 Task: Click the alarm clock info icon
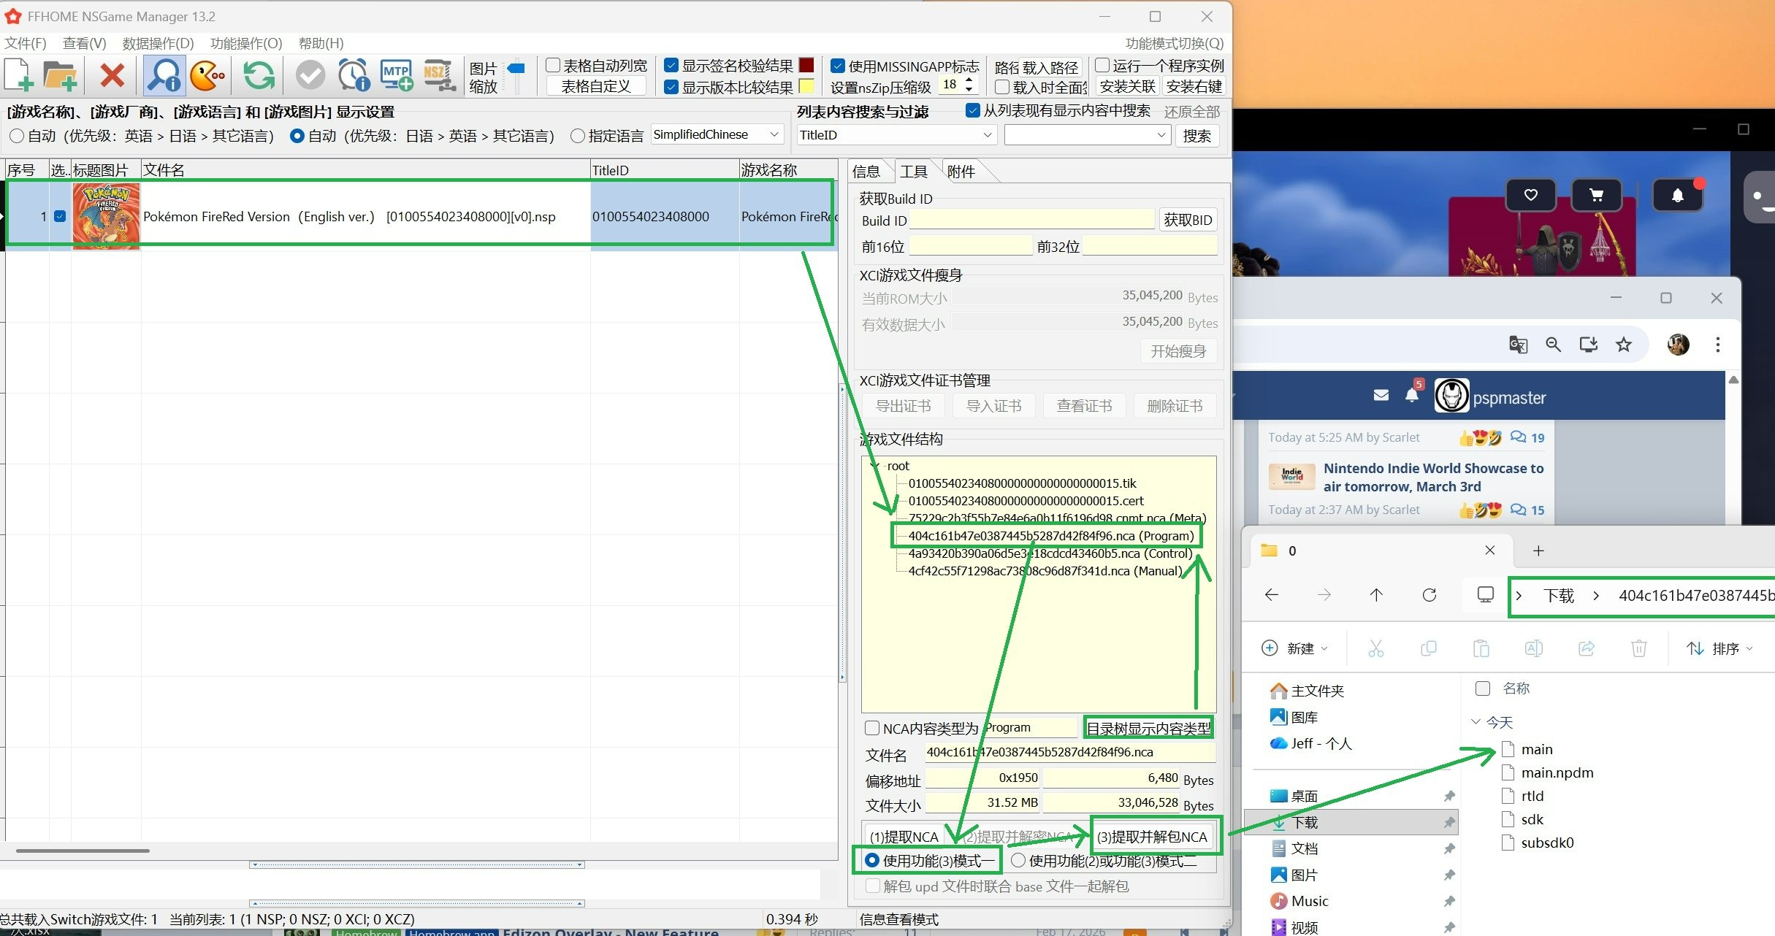click(354, 75)
